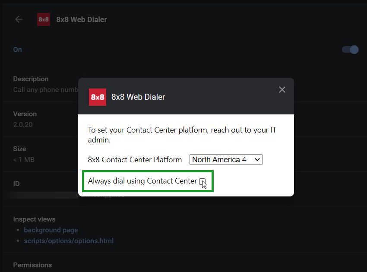The image size is (367, 272).
Task: Click the 8x8 Web Dialer page heading
Action: tap(82, 19)
